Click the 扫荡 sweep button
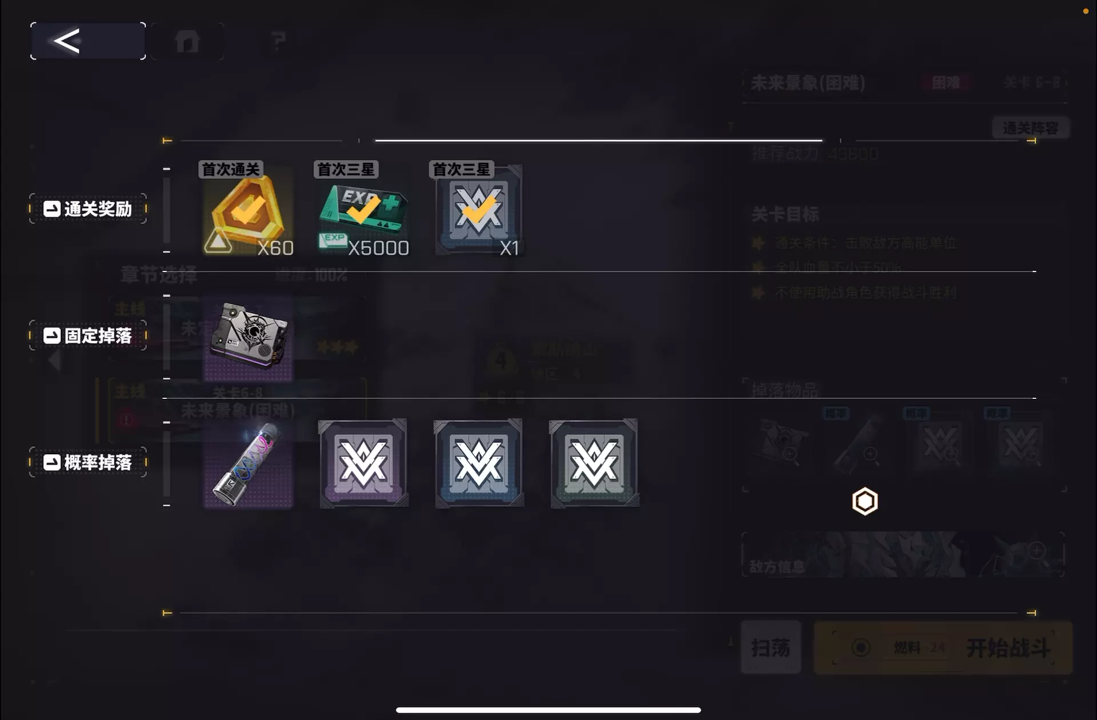This screenshot has width=1097, height=720. click(771, 647)
